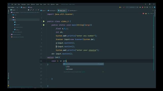Image resolution: width=163 pixels, height=91 pixels.
Task: Click the build hammer icon in toolbar
Action: pyautogui.click(x=124, y=7)
